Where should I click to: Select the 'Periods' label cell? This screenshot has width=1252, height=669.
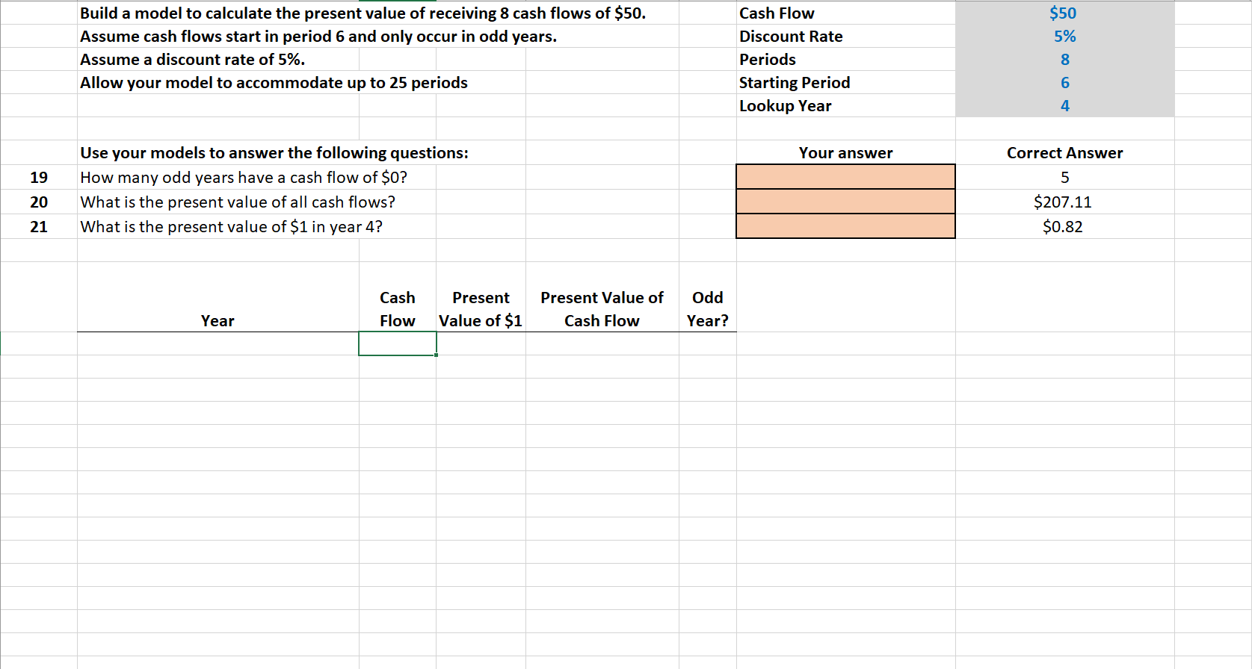[x=845, y=59]
